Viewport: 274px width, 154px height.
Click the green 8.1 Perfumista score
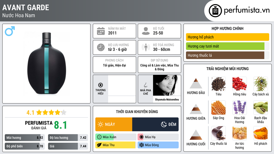pos(60,125)
